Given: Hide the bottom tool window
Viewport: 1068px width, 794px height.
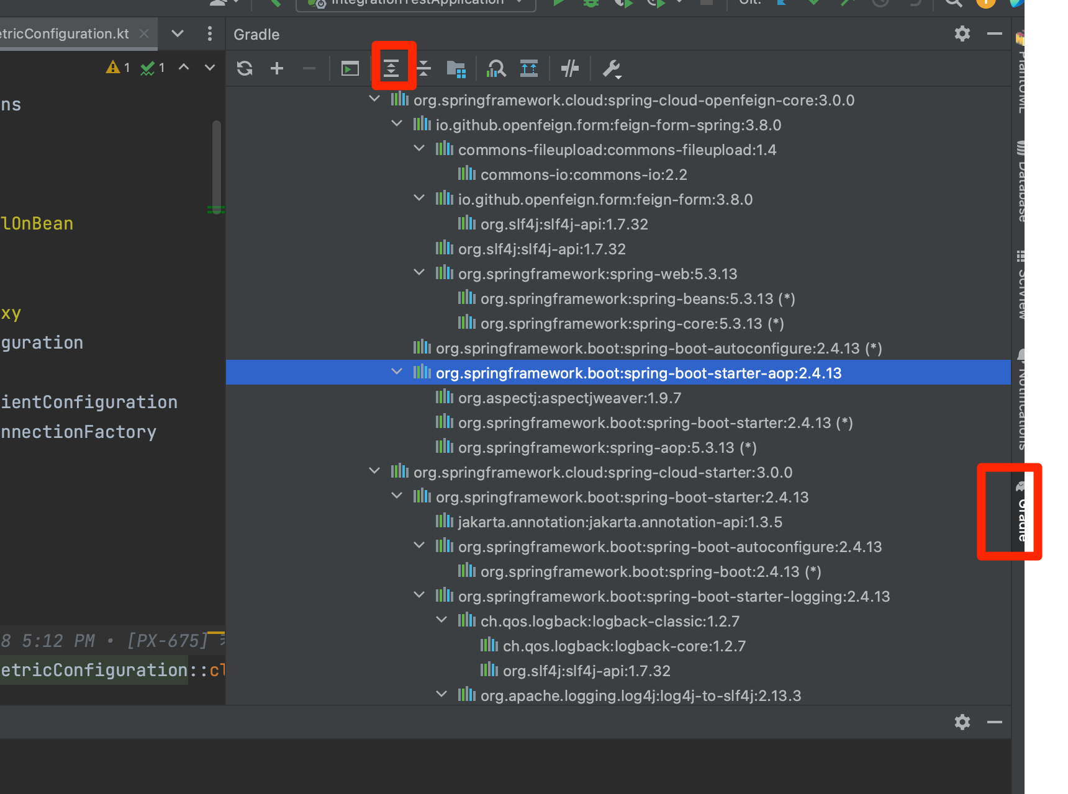Looking at the screenshot, I should coord(995,722).
